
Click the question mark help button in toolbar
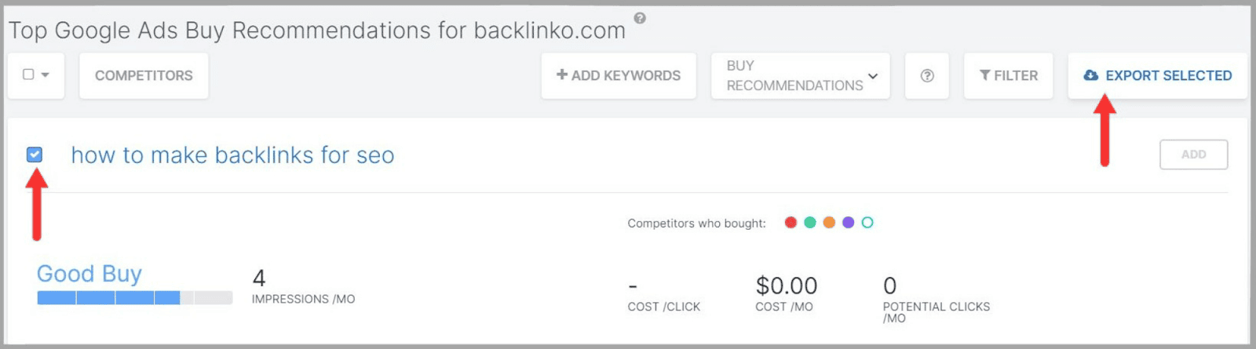pos(927,76)
